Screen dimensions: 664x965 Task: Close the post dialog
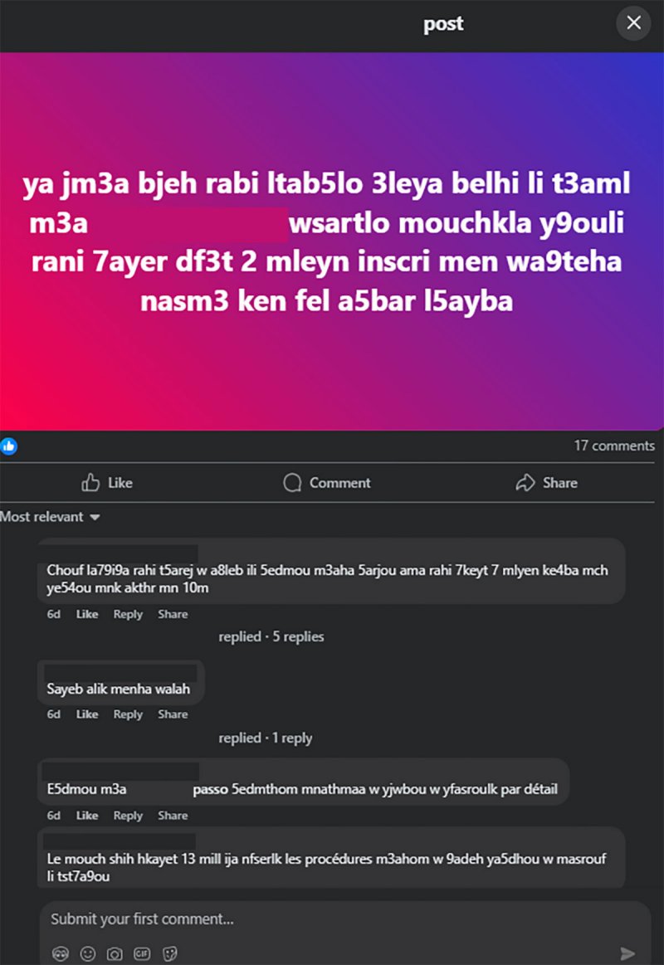coord(633,23)
